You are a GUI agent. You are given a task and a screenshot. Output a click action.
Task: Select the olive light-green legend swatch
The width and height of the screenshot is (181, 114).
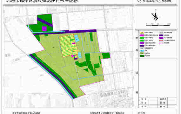pos(142,53)
